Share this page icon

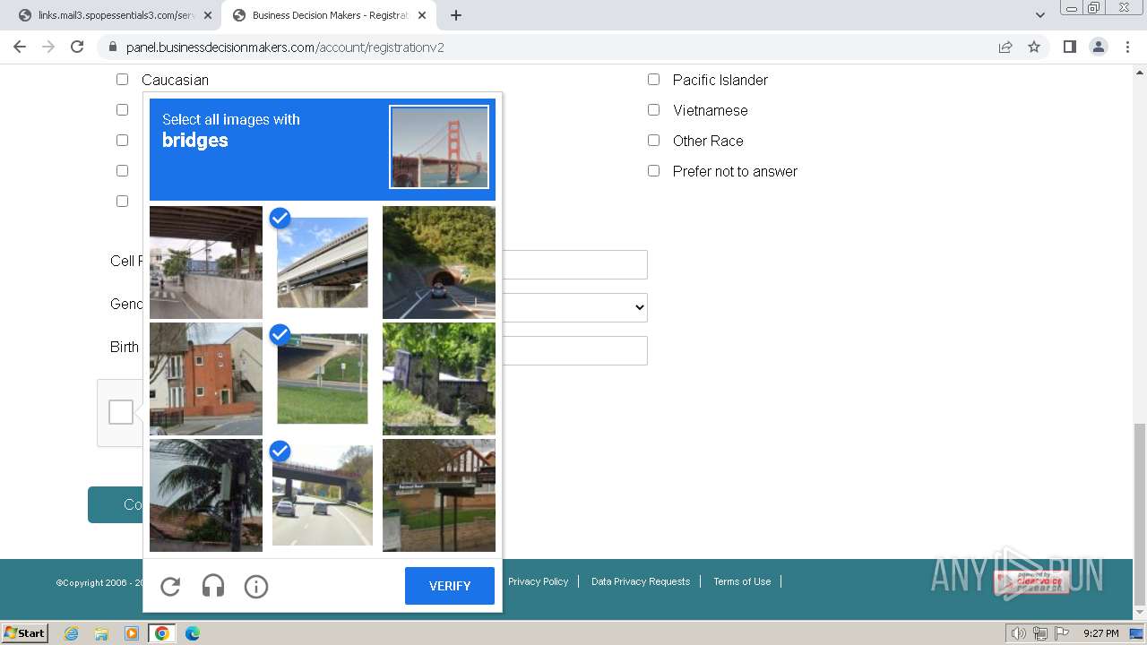point(1005,47)
